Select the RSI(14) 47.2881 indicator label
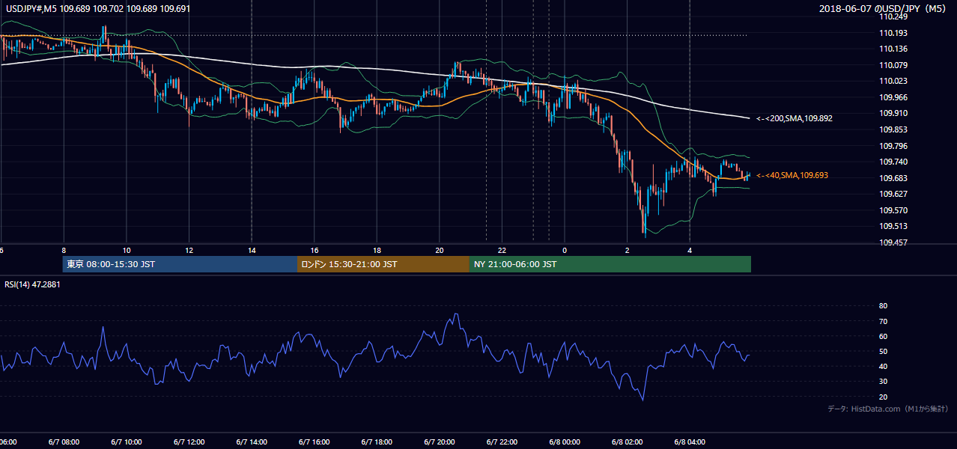The height and width of the screenshot is (449, 957). 32,284
